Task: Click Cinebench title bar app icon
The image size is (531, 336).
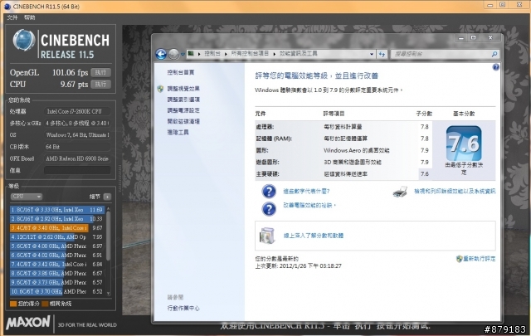Action: pyautogui.click(x=7, y=7)
